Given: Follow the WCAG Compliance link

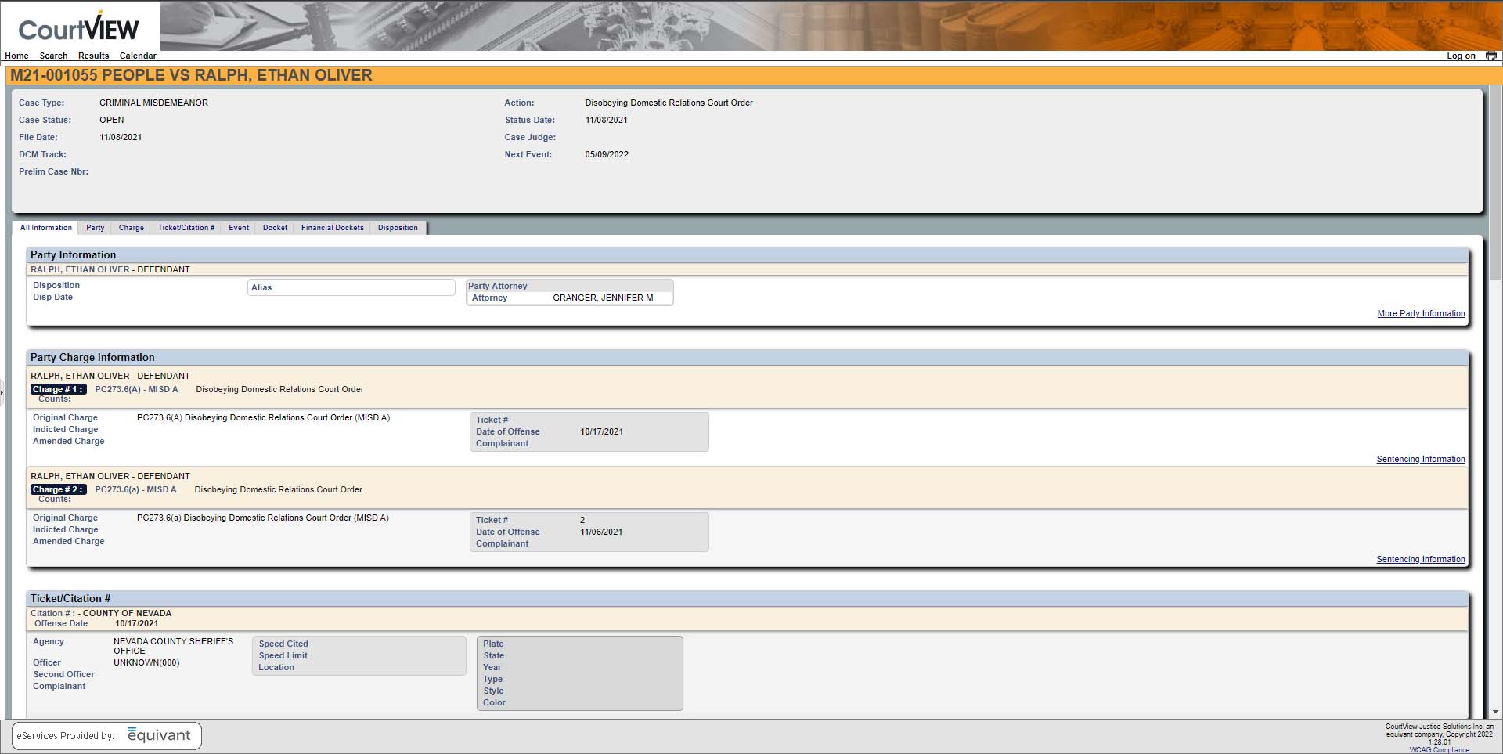Looking at the screenshot, I should (x=1439, y=750).
